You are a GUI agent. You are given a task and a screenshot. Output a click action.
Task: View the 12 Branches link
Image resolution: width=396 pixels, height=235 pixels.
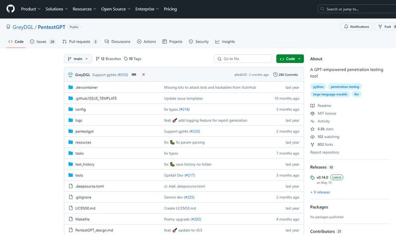click(x=109, y=59)
